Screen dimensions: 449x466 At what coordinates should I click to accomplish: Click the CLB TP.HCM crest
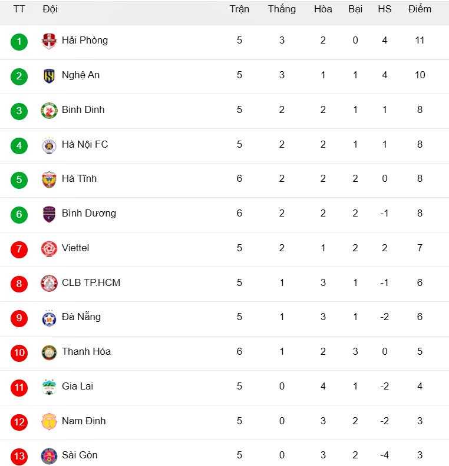(x=49, y=284)
